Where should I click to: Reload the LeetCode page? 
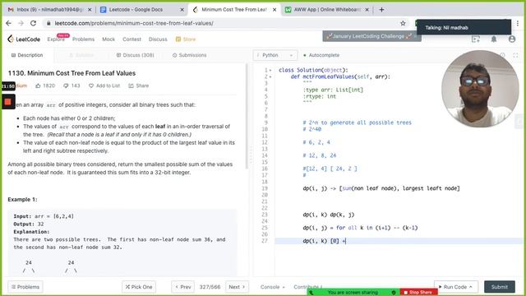click(x=33, y=23)
